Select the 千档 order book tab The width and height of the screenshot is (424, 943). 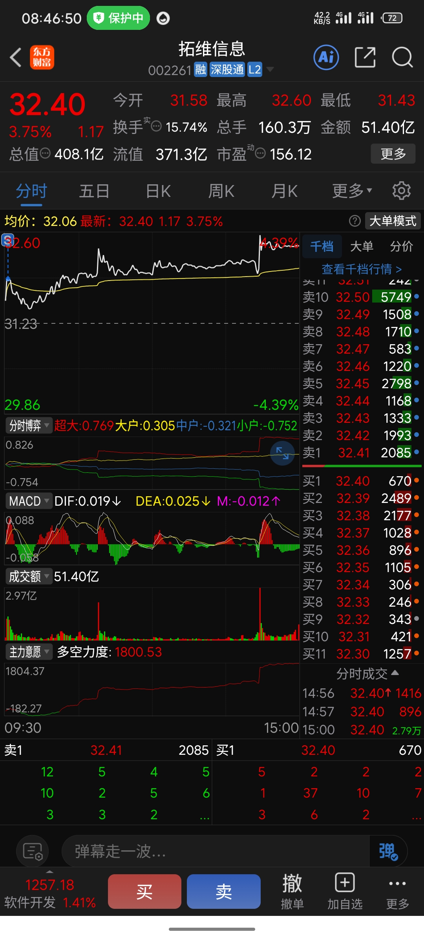pyautogui.click(x=322, y=246)
